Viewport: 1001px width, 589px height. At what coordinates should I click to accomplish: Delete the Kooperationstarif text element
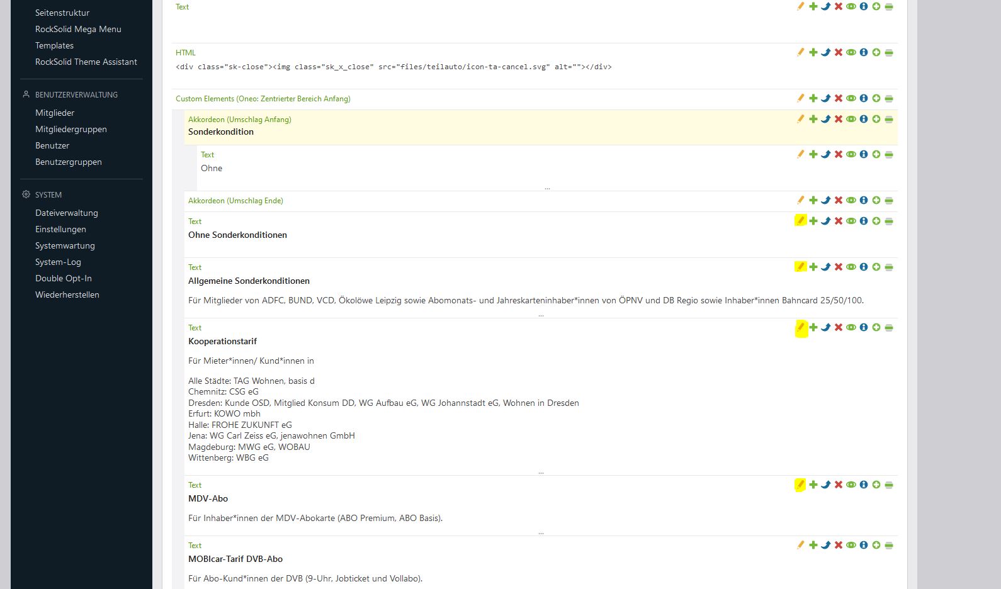tap(838, 328)
